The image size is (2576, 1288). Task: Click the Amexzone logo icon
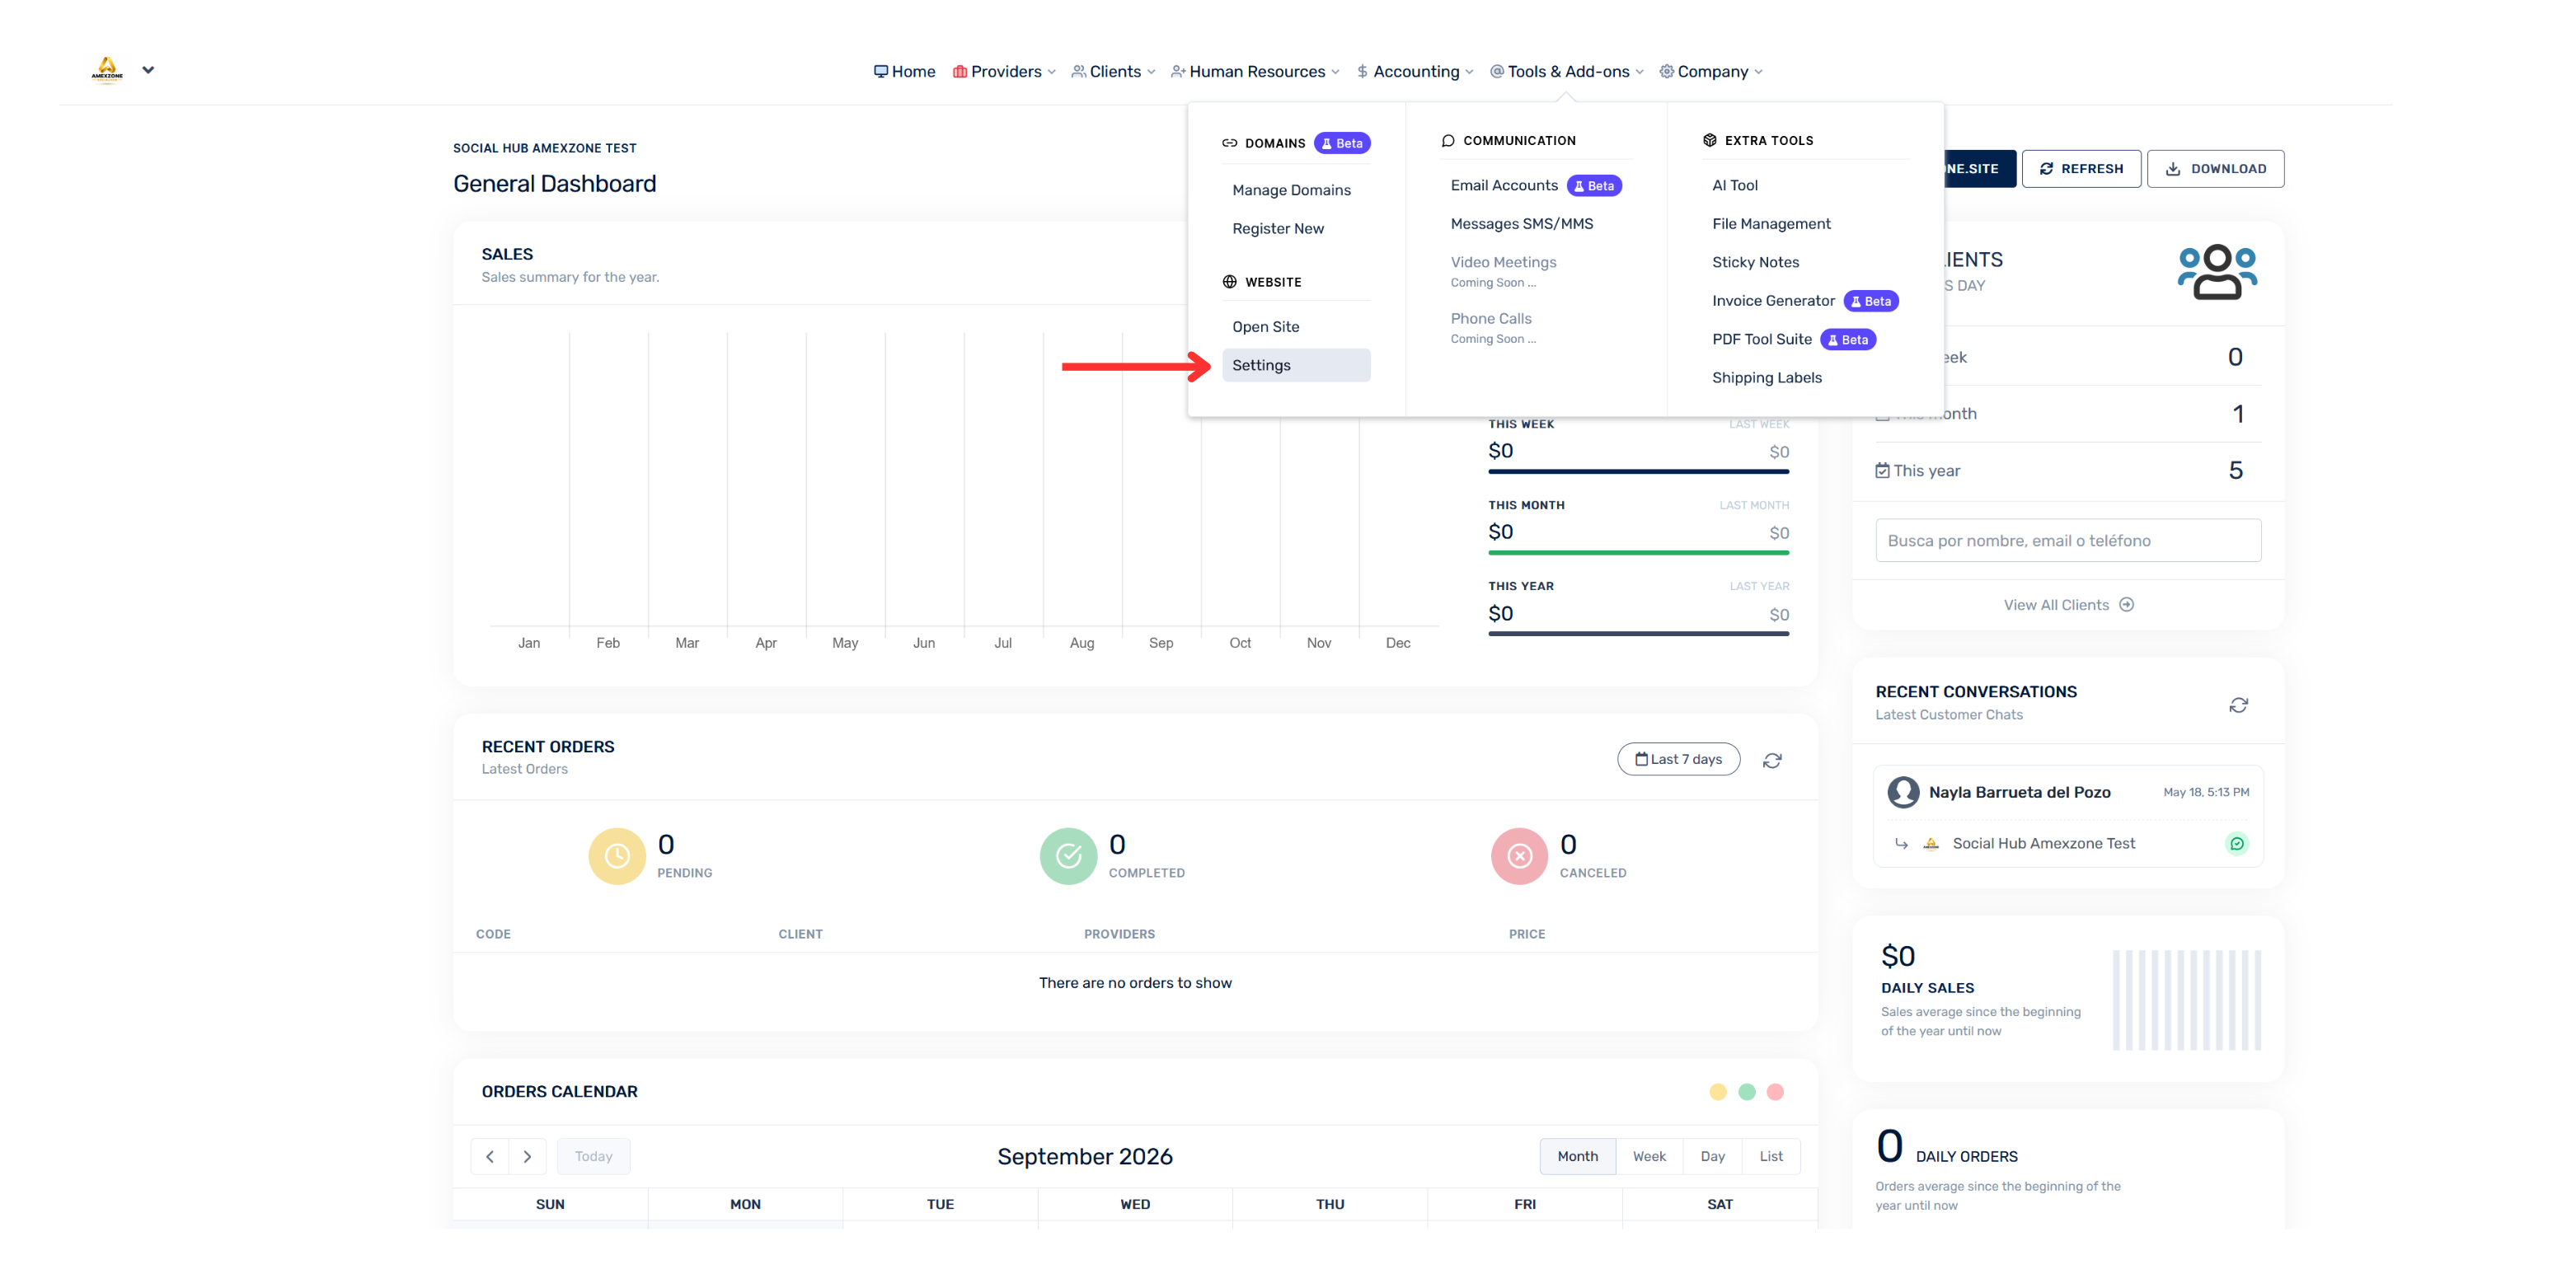tap(107, 70)
